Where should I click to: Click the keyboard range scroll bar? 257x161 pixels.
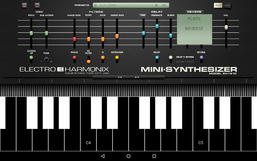pyautogui.click(x=128, y=77)
